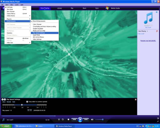The image size is (160, 128).
Task: Select Quiet Mode enhancement
Action: pos(45,35)
